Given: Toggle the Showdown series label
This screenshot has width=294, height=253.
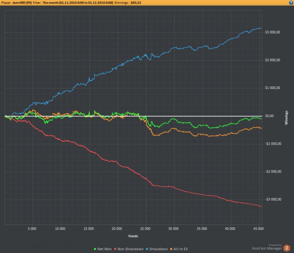Looking at the screenshot, I should (158, 249).
